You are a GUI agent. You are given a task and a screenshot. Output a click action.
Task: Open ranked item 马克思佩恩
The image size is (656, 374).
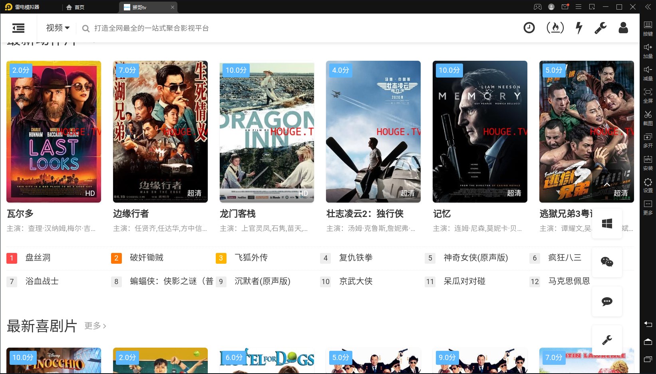569,281
